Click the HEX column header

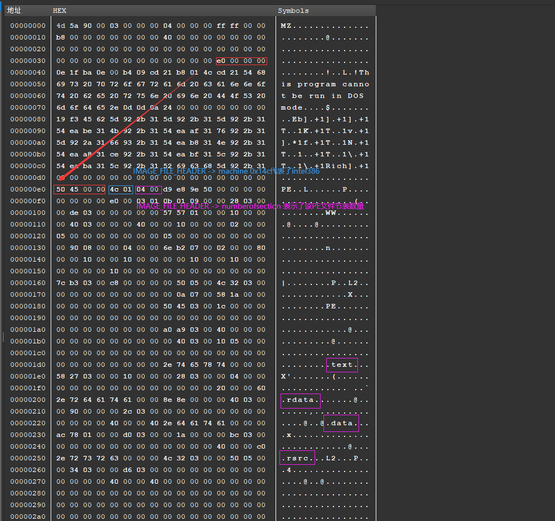click(60, 10)
